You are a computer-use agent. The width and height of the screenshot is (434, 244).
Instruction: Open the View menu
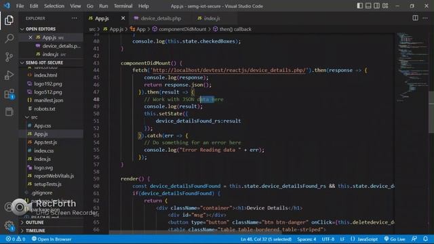pyautogui.click(x=75, y=6)
